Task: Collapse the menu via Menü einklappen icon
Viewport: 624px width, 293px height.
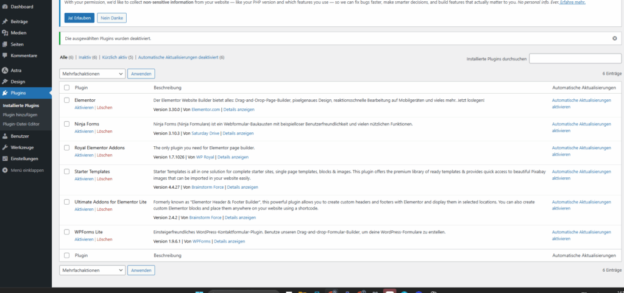Action: point(5,170)
